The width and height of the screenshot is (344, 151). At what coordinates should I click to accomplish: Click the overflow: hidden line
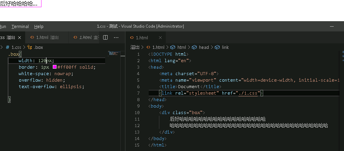point(42,80)
